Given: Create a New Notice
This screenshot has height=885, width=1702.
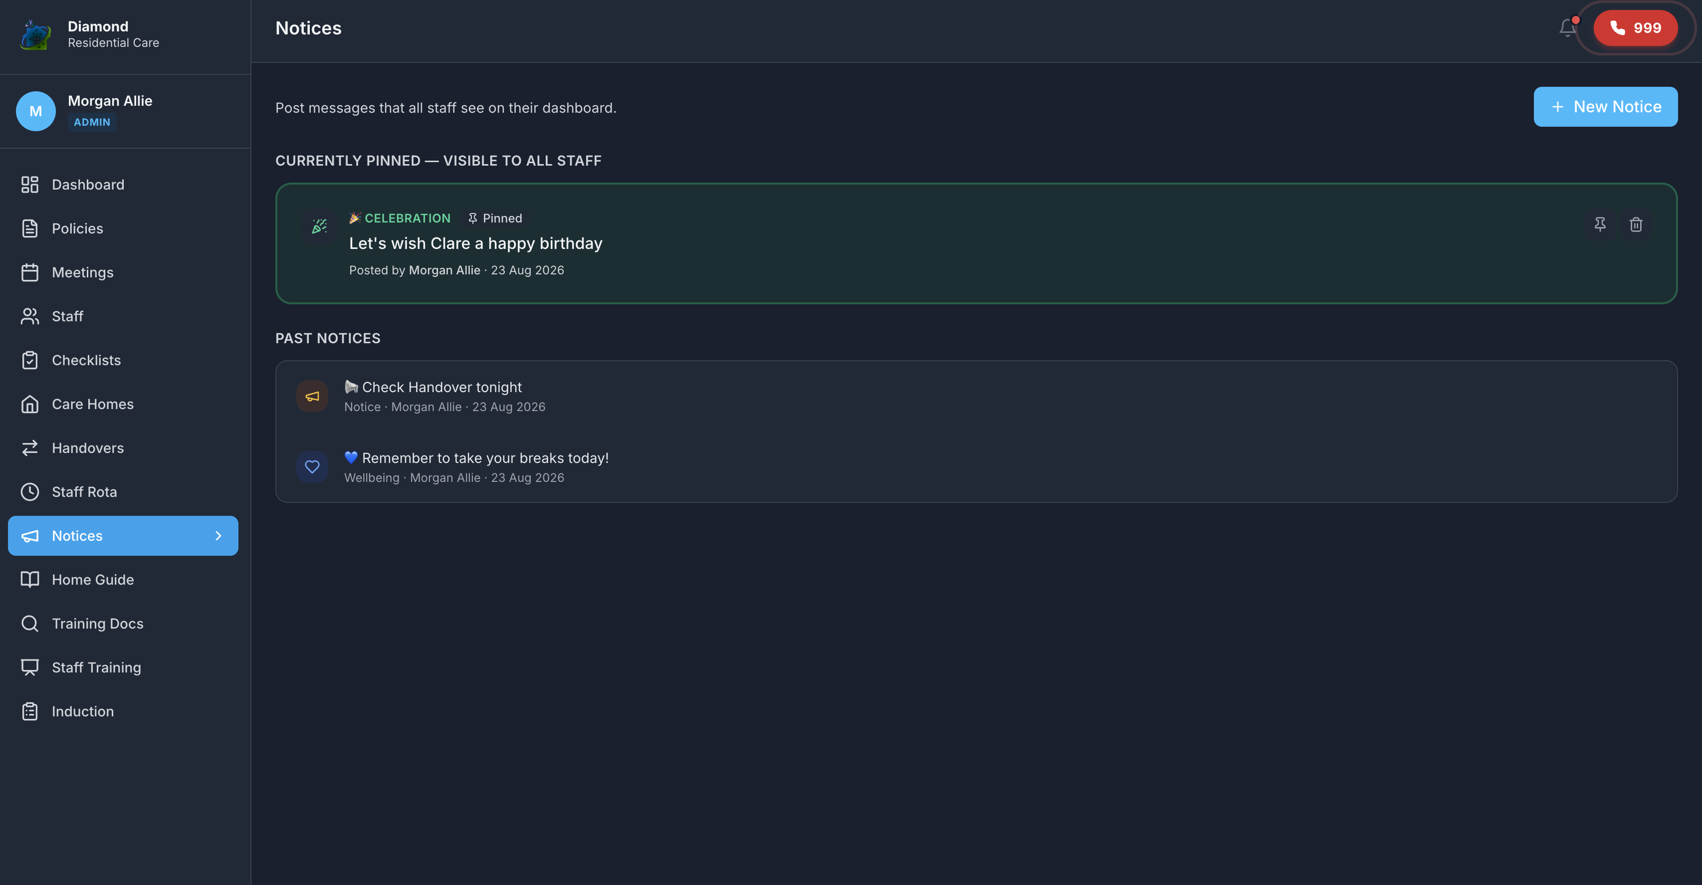Looking at the screenshot, I should click(x=1606, y=106).
